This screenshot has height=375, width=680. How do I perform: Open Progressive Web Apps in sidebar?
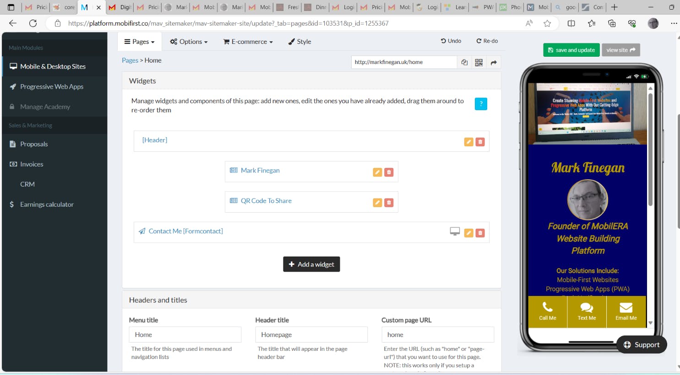point(54,86)
